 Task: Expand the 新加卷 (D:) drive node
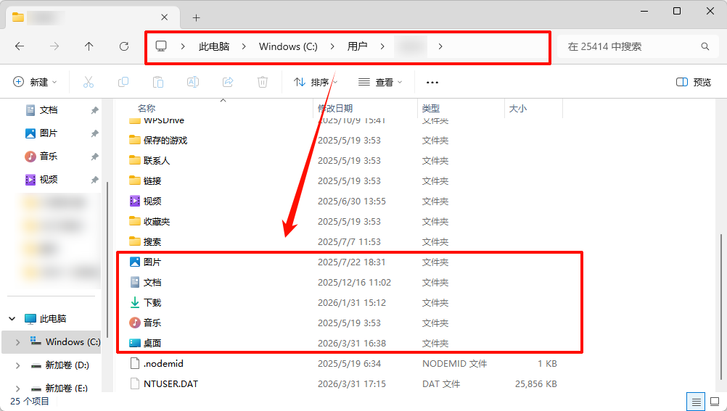click(x=17, y=365)
